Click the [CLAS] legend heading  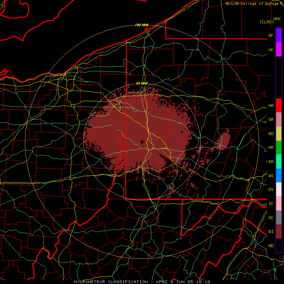coord(267,22)
